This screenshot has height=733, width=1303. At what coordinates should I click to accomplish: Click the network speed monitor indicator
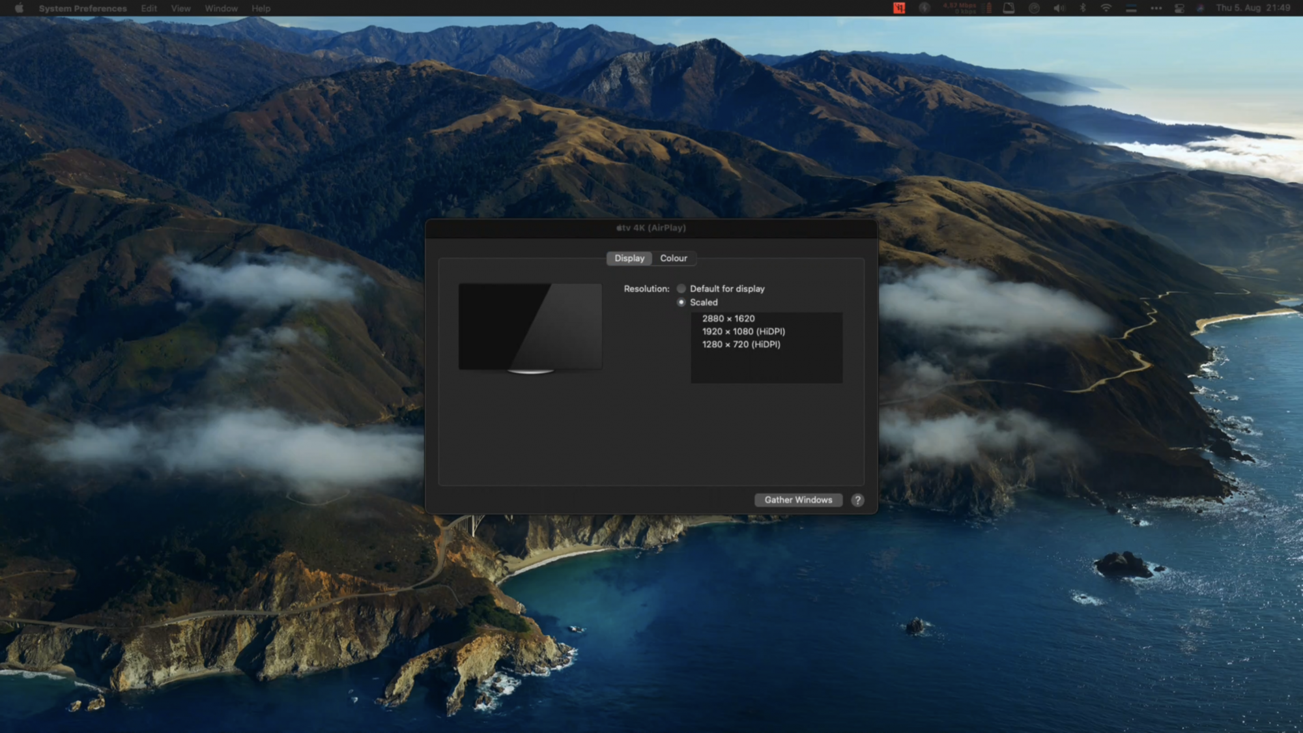[960, 8]
